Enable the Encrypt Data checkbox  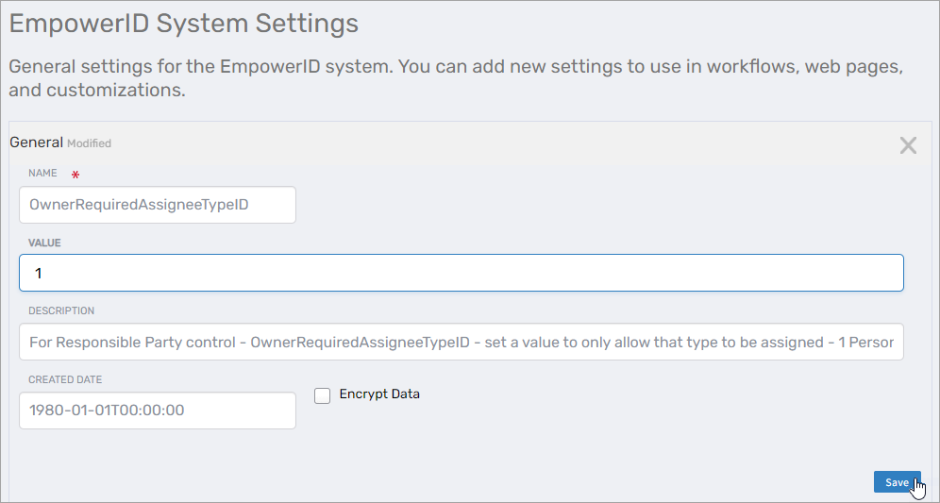pos(322,395)
